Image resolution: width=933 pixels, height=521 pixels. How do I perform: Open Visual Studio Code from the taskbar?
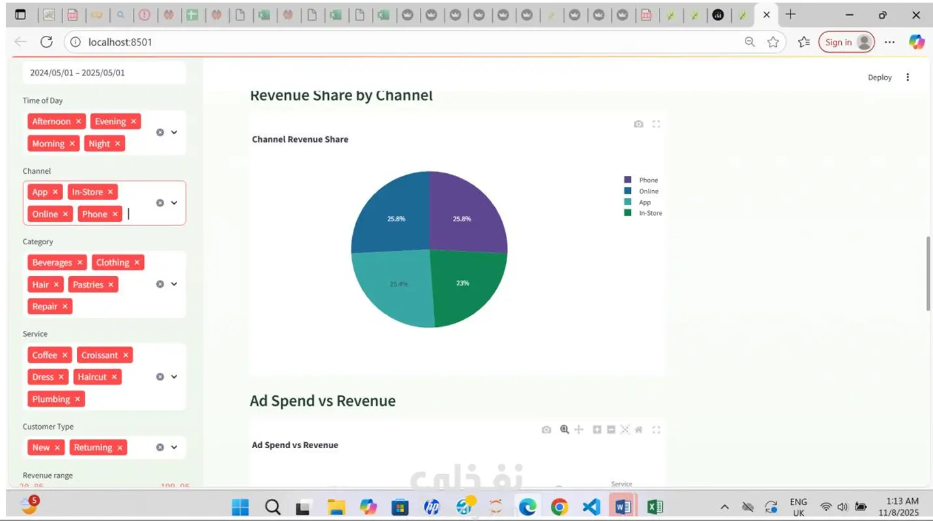tap(591, 507)
